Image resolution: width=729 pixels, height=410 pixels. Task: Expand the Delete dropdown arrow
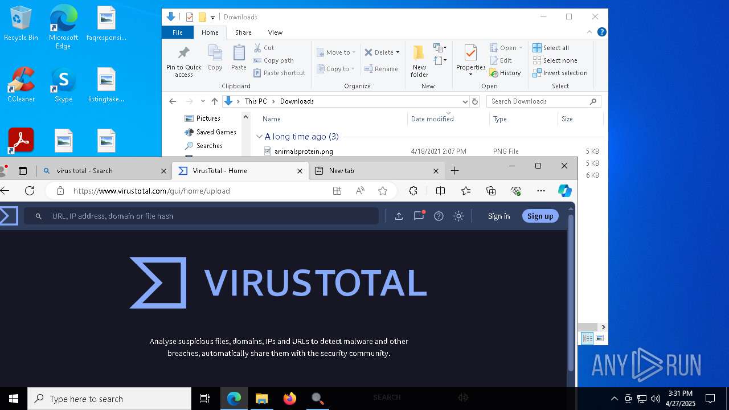coord(398,52)
